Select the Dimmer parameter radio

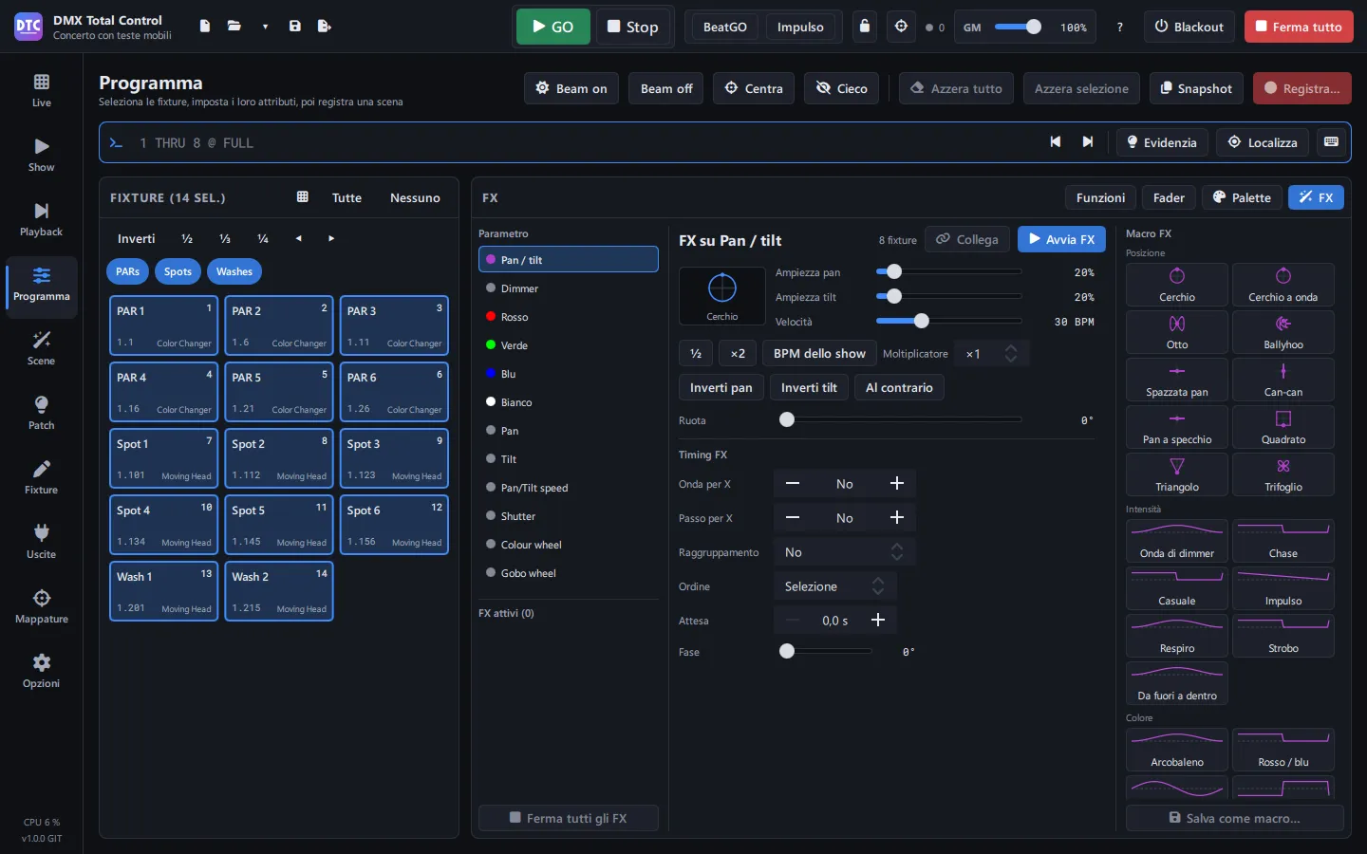click(568, 288)
